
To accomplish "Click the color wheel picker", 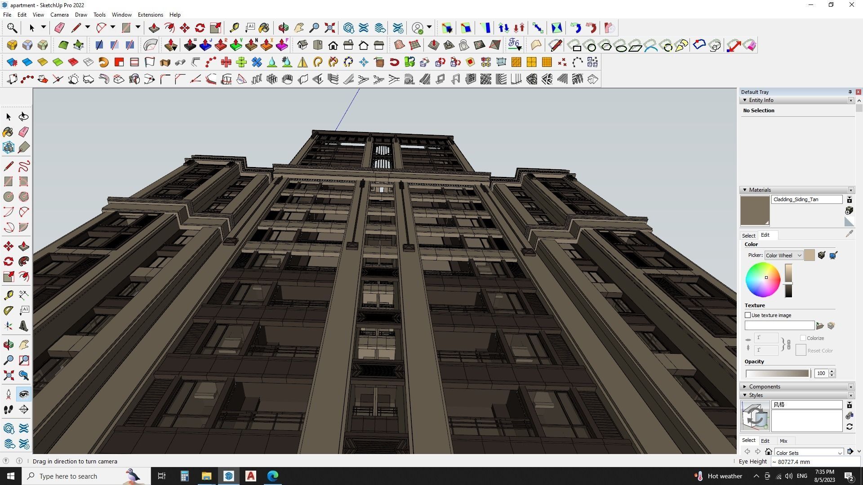I will point(763,280).
